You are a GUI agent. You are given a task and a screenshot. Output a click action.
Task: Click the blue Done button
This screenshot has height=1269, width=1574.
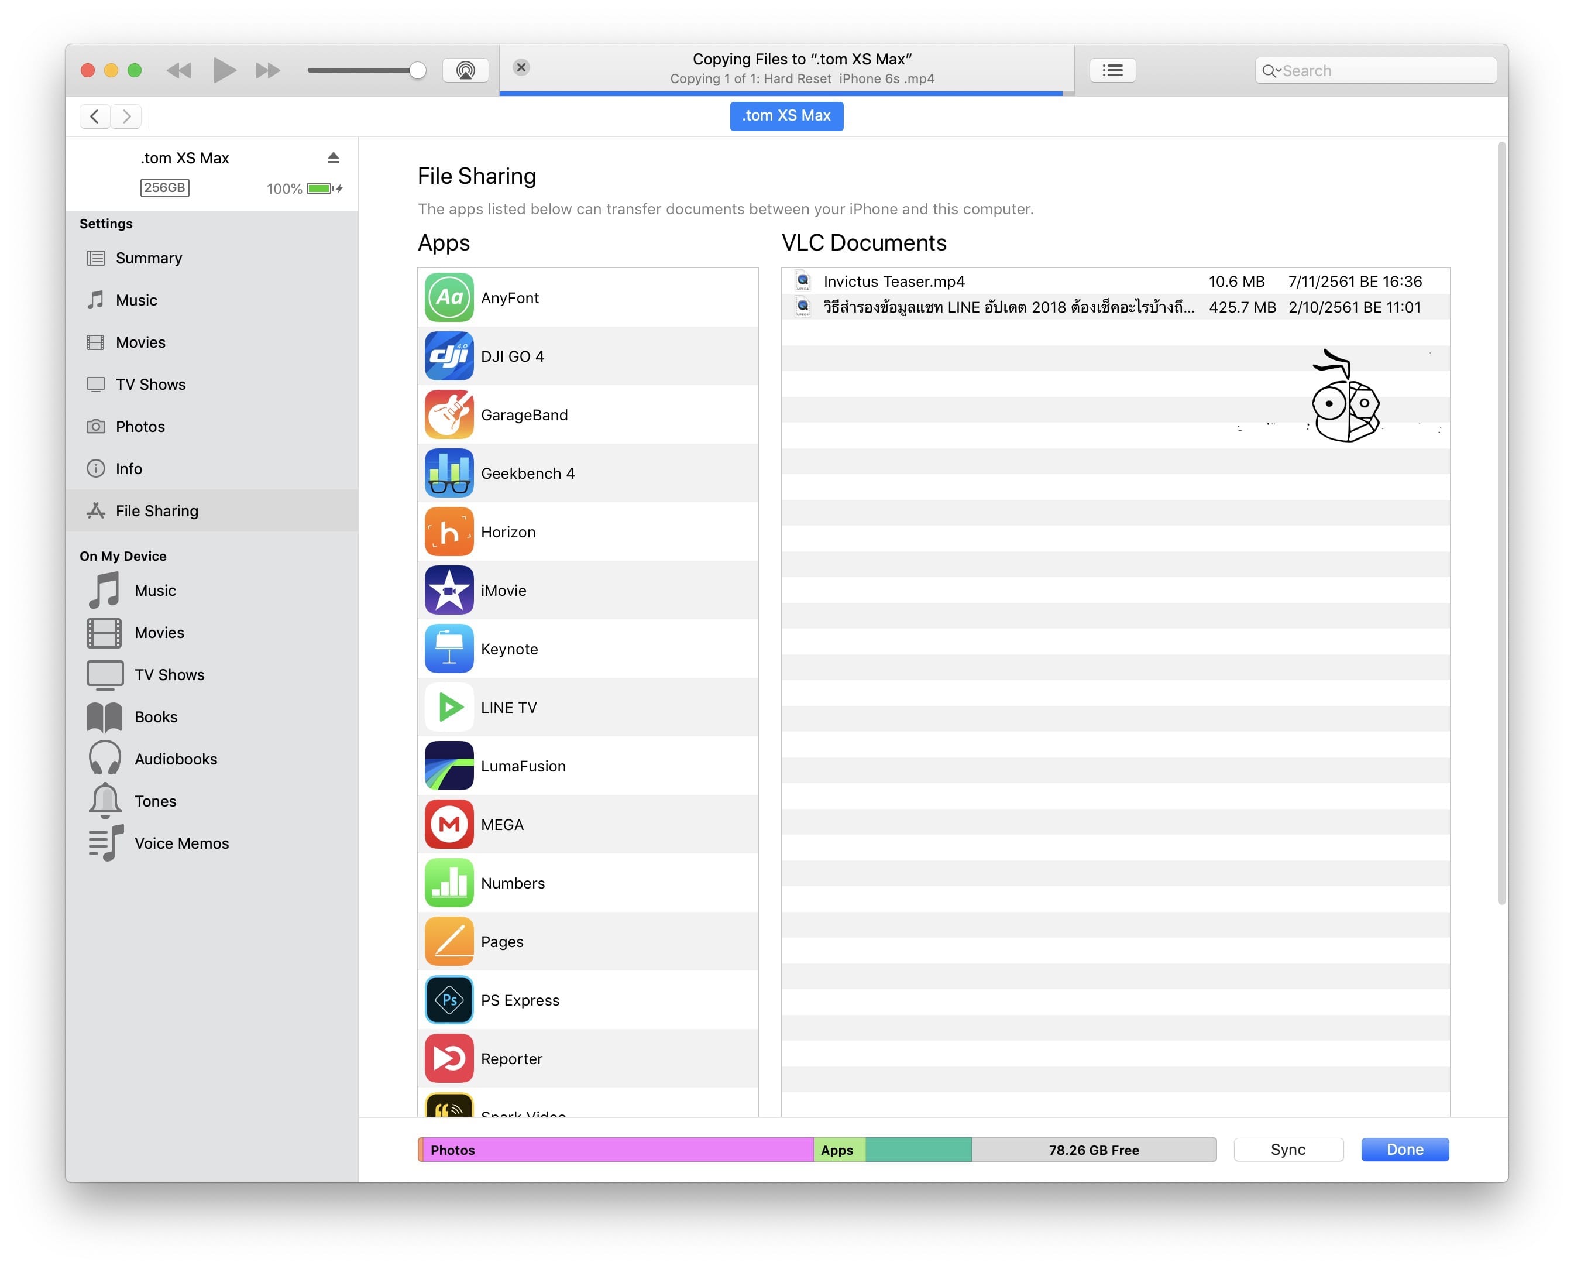pyautogui.click(x=1404, y=1150)
